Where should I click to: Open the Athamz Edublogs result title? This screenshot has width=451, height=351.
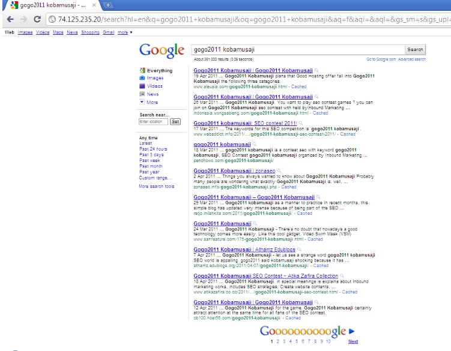(244, 250)
